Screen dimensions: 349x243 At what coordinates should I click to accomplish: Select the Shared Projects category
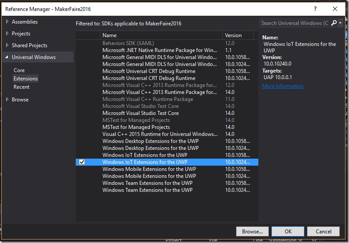tap(29, 45)
